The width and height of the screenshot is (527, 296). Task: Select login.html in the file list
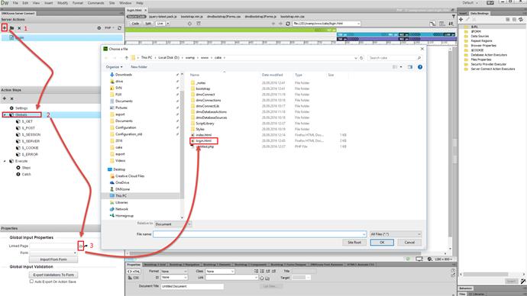click(204, 140)
